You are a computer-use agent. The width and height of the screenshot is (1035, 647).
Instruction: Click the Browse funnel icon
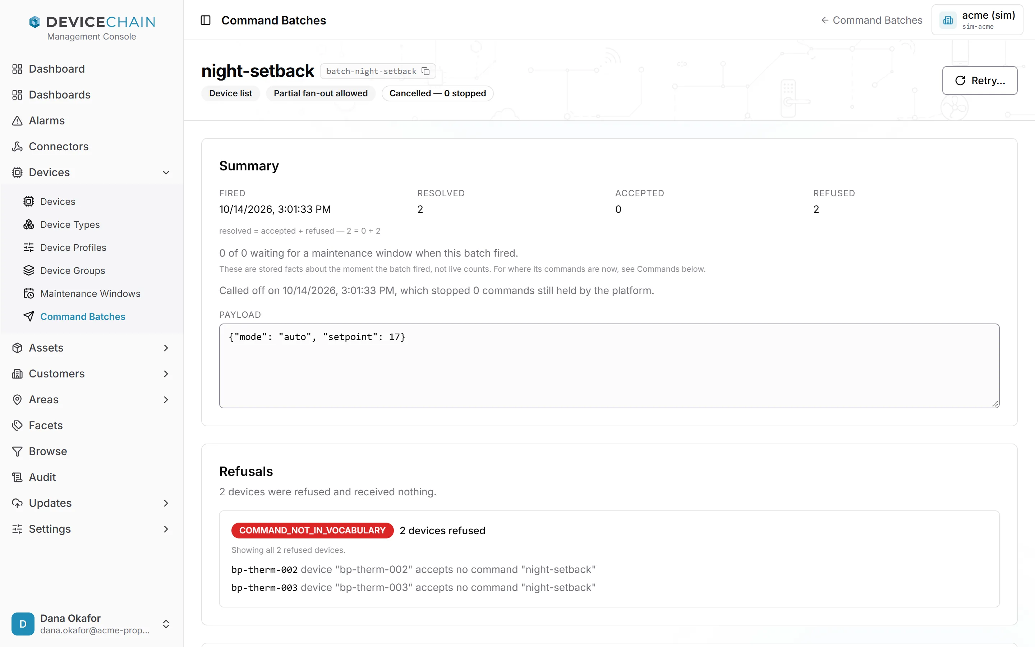(17, 451)
